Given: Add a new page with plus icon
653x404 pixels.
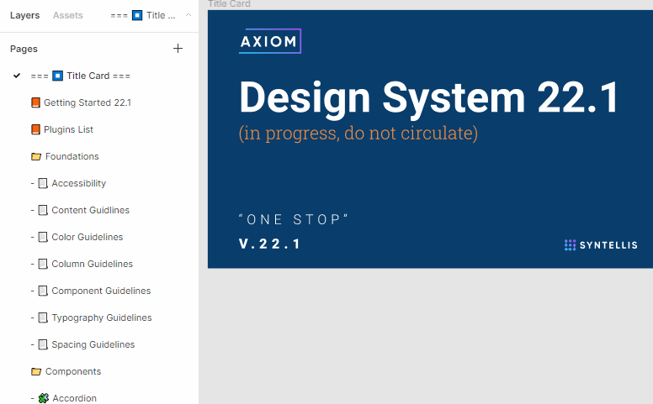Looking at the screenshot, I should coord(178,49).
